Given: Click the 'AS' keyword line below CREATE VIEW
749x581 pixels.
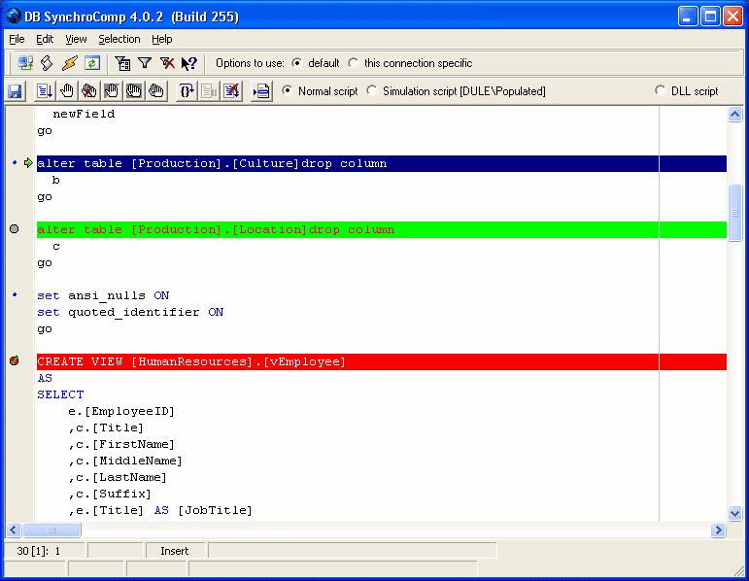Looking at the screenshot, I should [x=45, y=378].
